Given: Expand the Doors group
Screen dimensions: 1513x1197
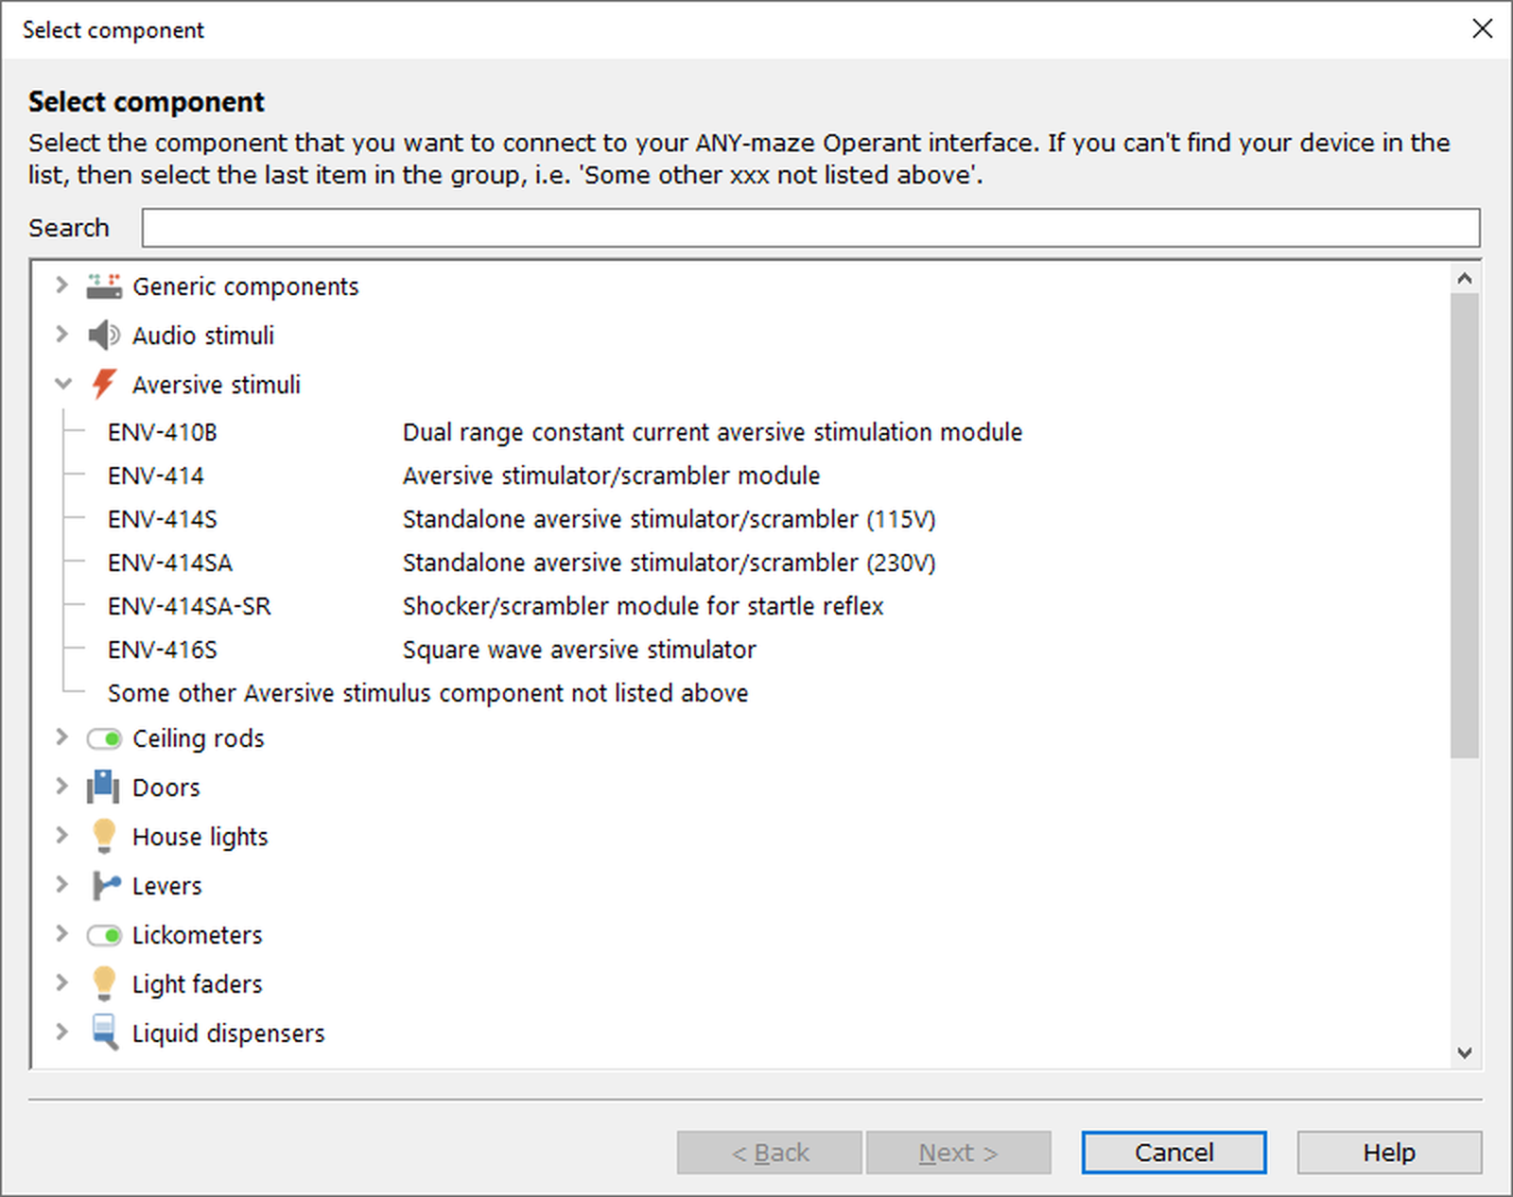Looking at the screenshot, I should pyautogui.click(x=62, y=787).
